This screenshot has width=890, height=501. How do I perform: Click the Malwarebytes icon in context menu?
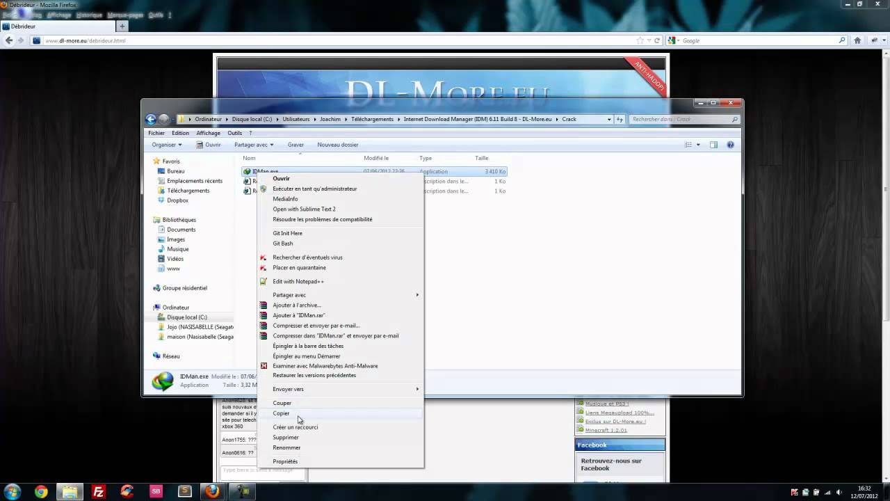264,366
